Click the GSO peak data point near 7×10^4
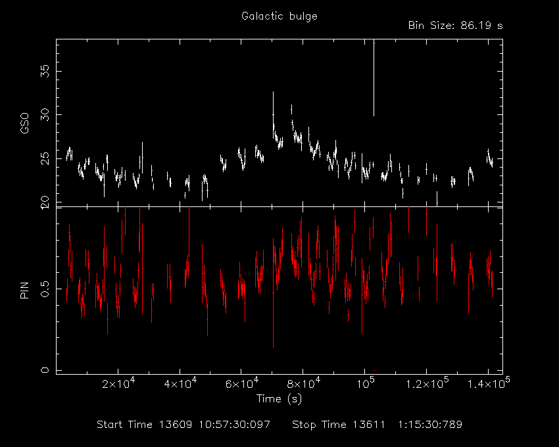This screenshot has width=559, height=447. (273, 115)
